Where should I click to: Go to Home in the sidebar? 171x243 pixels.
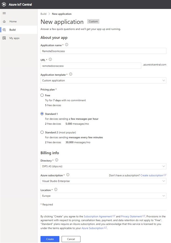(x=13, y=21)
